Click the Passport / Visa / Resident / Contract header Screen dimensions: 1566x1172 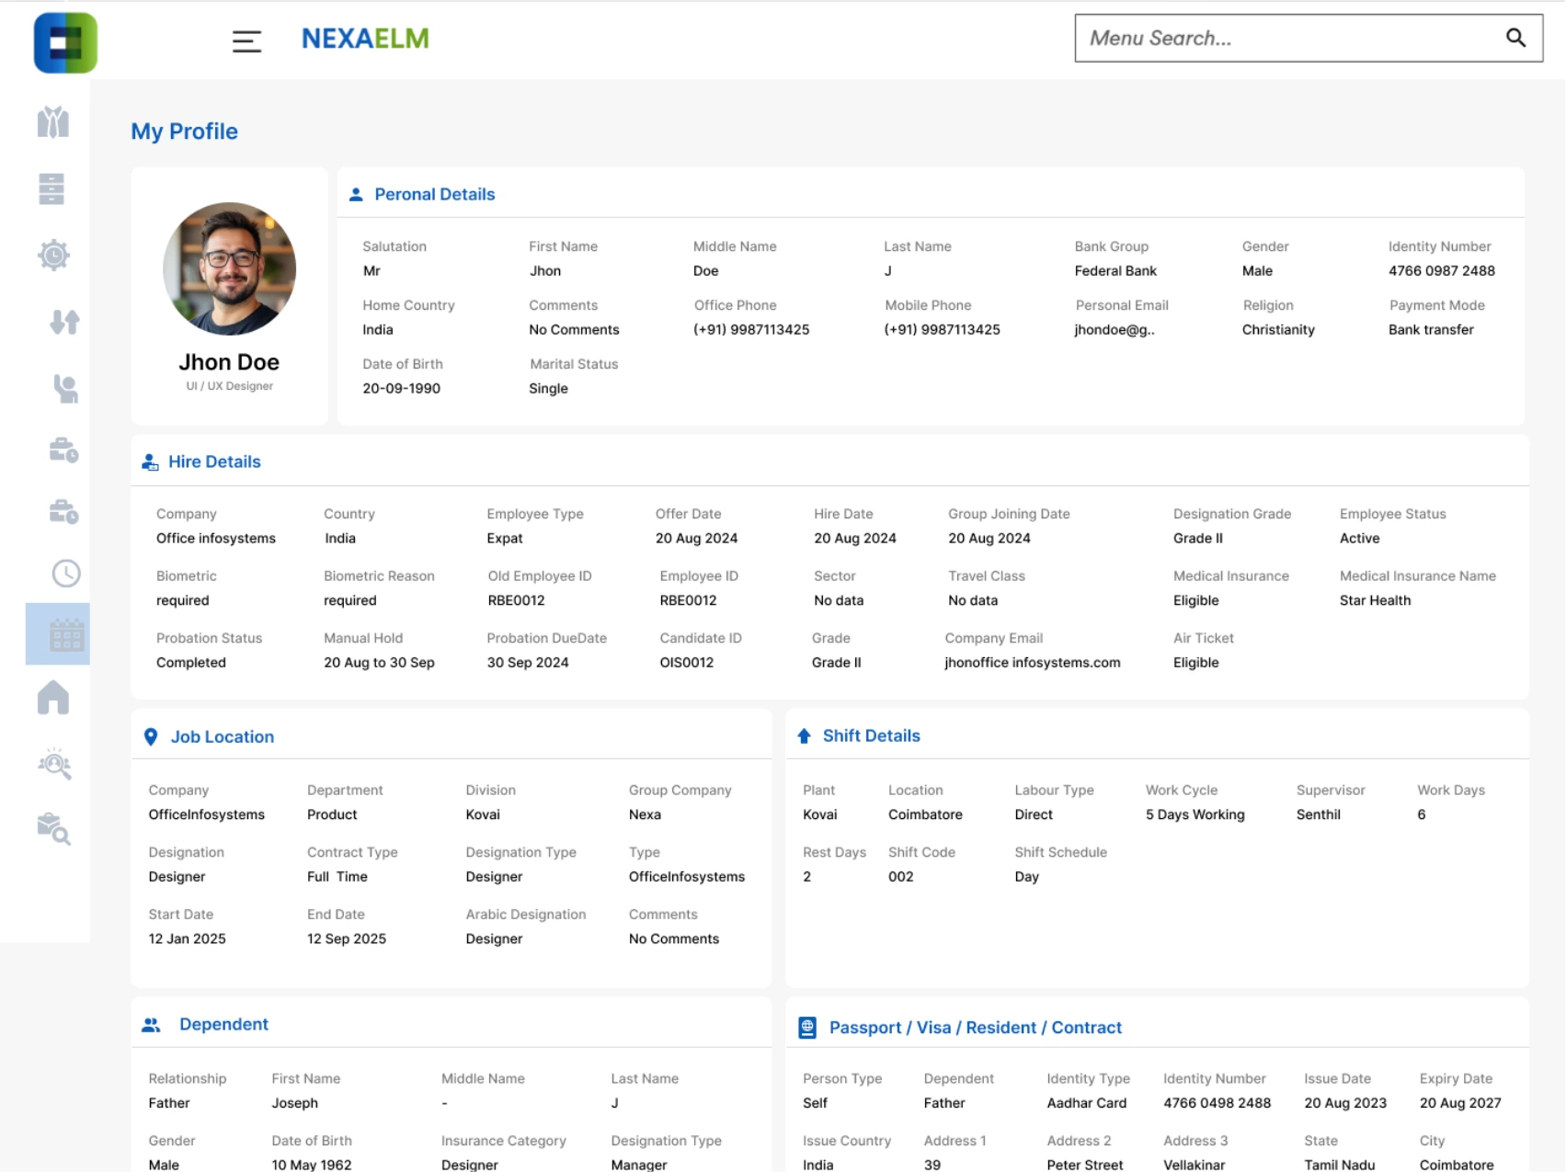[975, 1028]
